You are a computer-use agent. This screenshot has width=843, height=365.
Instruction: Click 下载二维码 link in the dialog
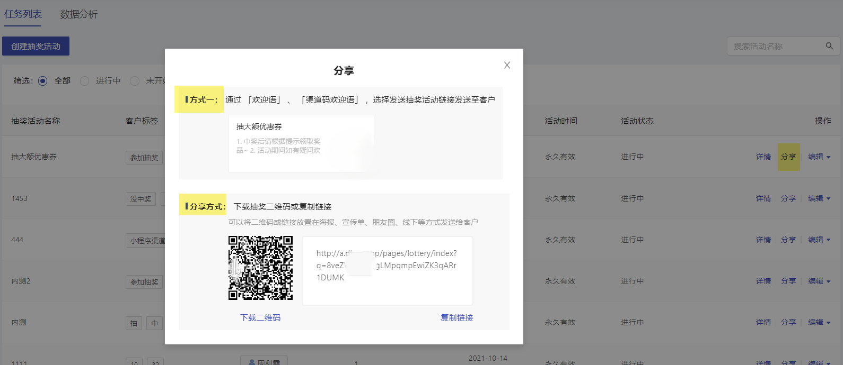(260, 317)
